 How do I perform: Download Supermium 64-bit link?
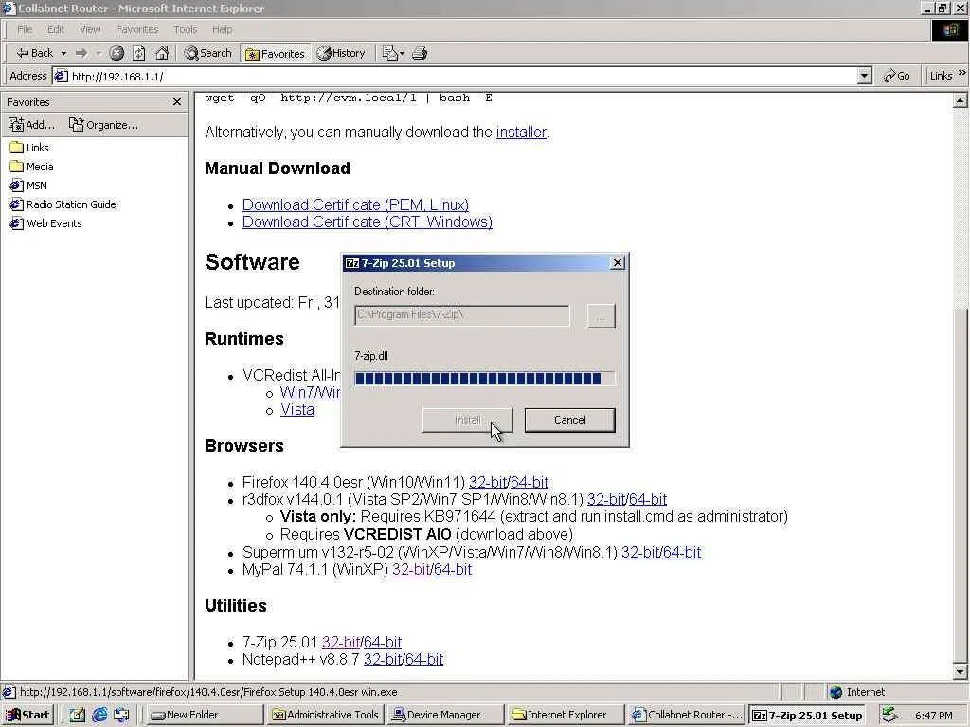pos(682,553)
